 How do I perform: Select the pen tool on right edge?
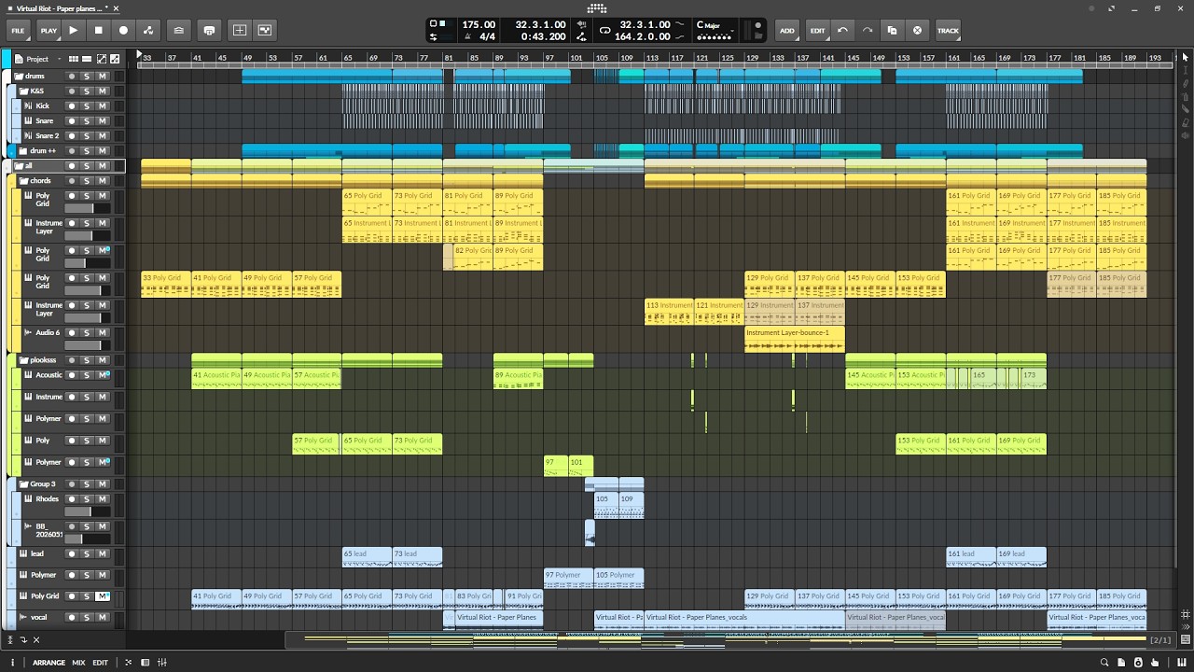coord(1186,83)
